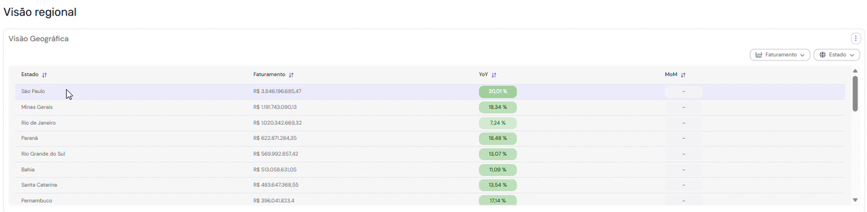Click the value R$ 483.647.368,55
867x212 pixels.
(x=276, y=185)
